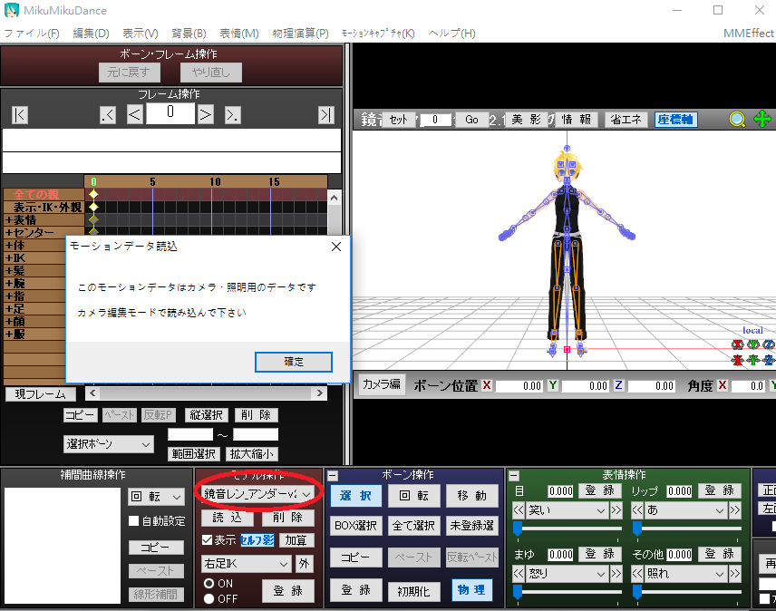Expand the +表情 timeline group
The height and width of the screenshot is (611, 776).
click(x=8, y=220)
